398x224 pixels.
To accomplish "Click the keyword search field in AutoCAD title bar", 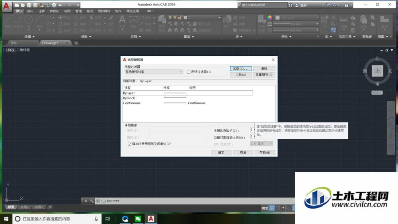I will [264, 5].
